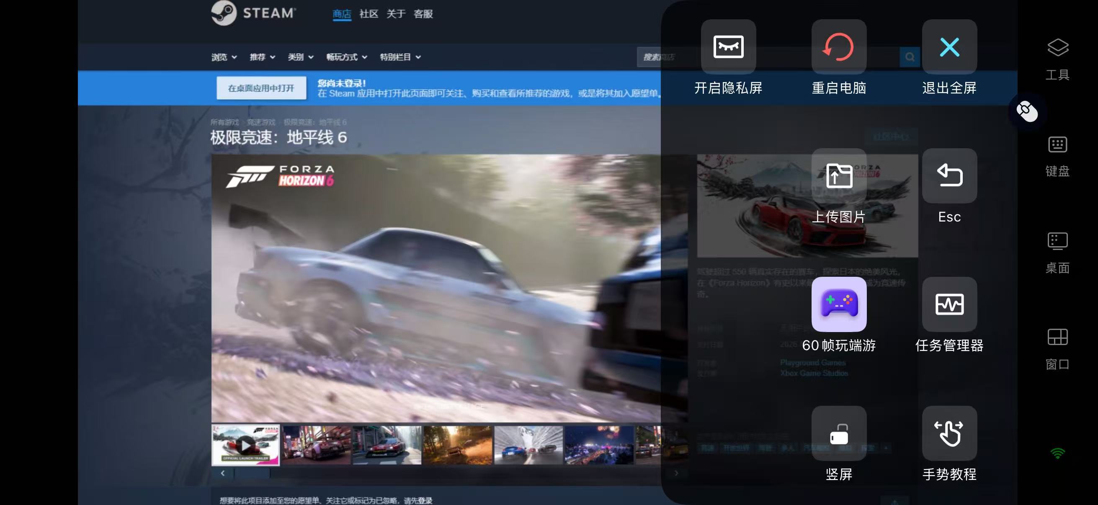1098x505 pixels.
Task: Expand the 浏览 browse dropdown
Action: point(224,57)
